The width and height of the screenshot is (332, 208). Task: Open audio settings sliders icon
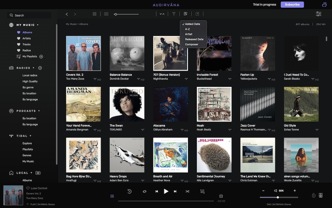(318, 14)
